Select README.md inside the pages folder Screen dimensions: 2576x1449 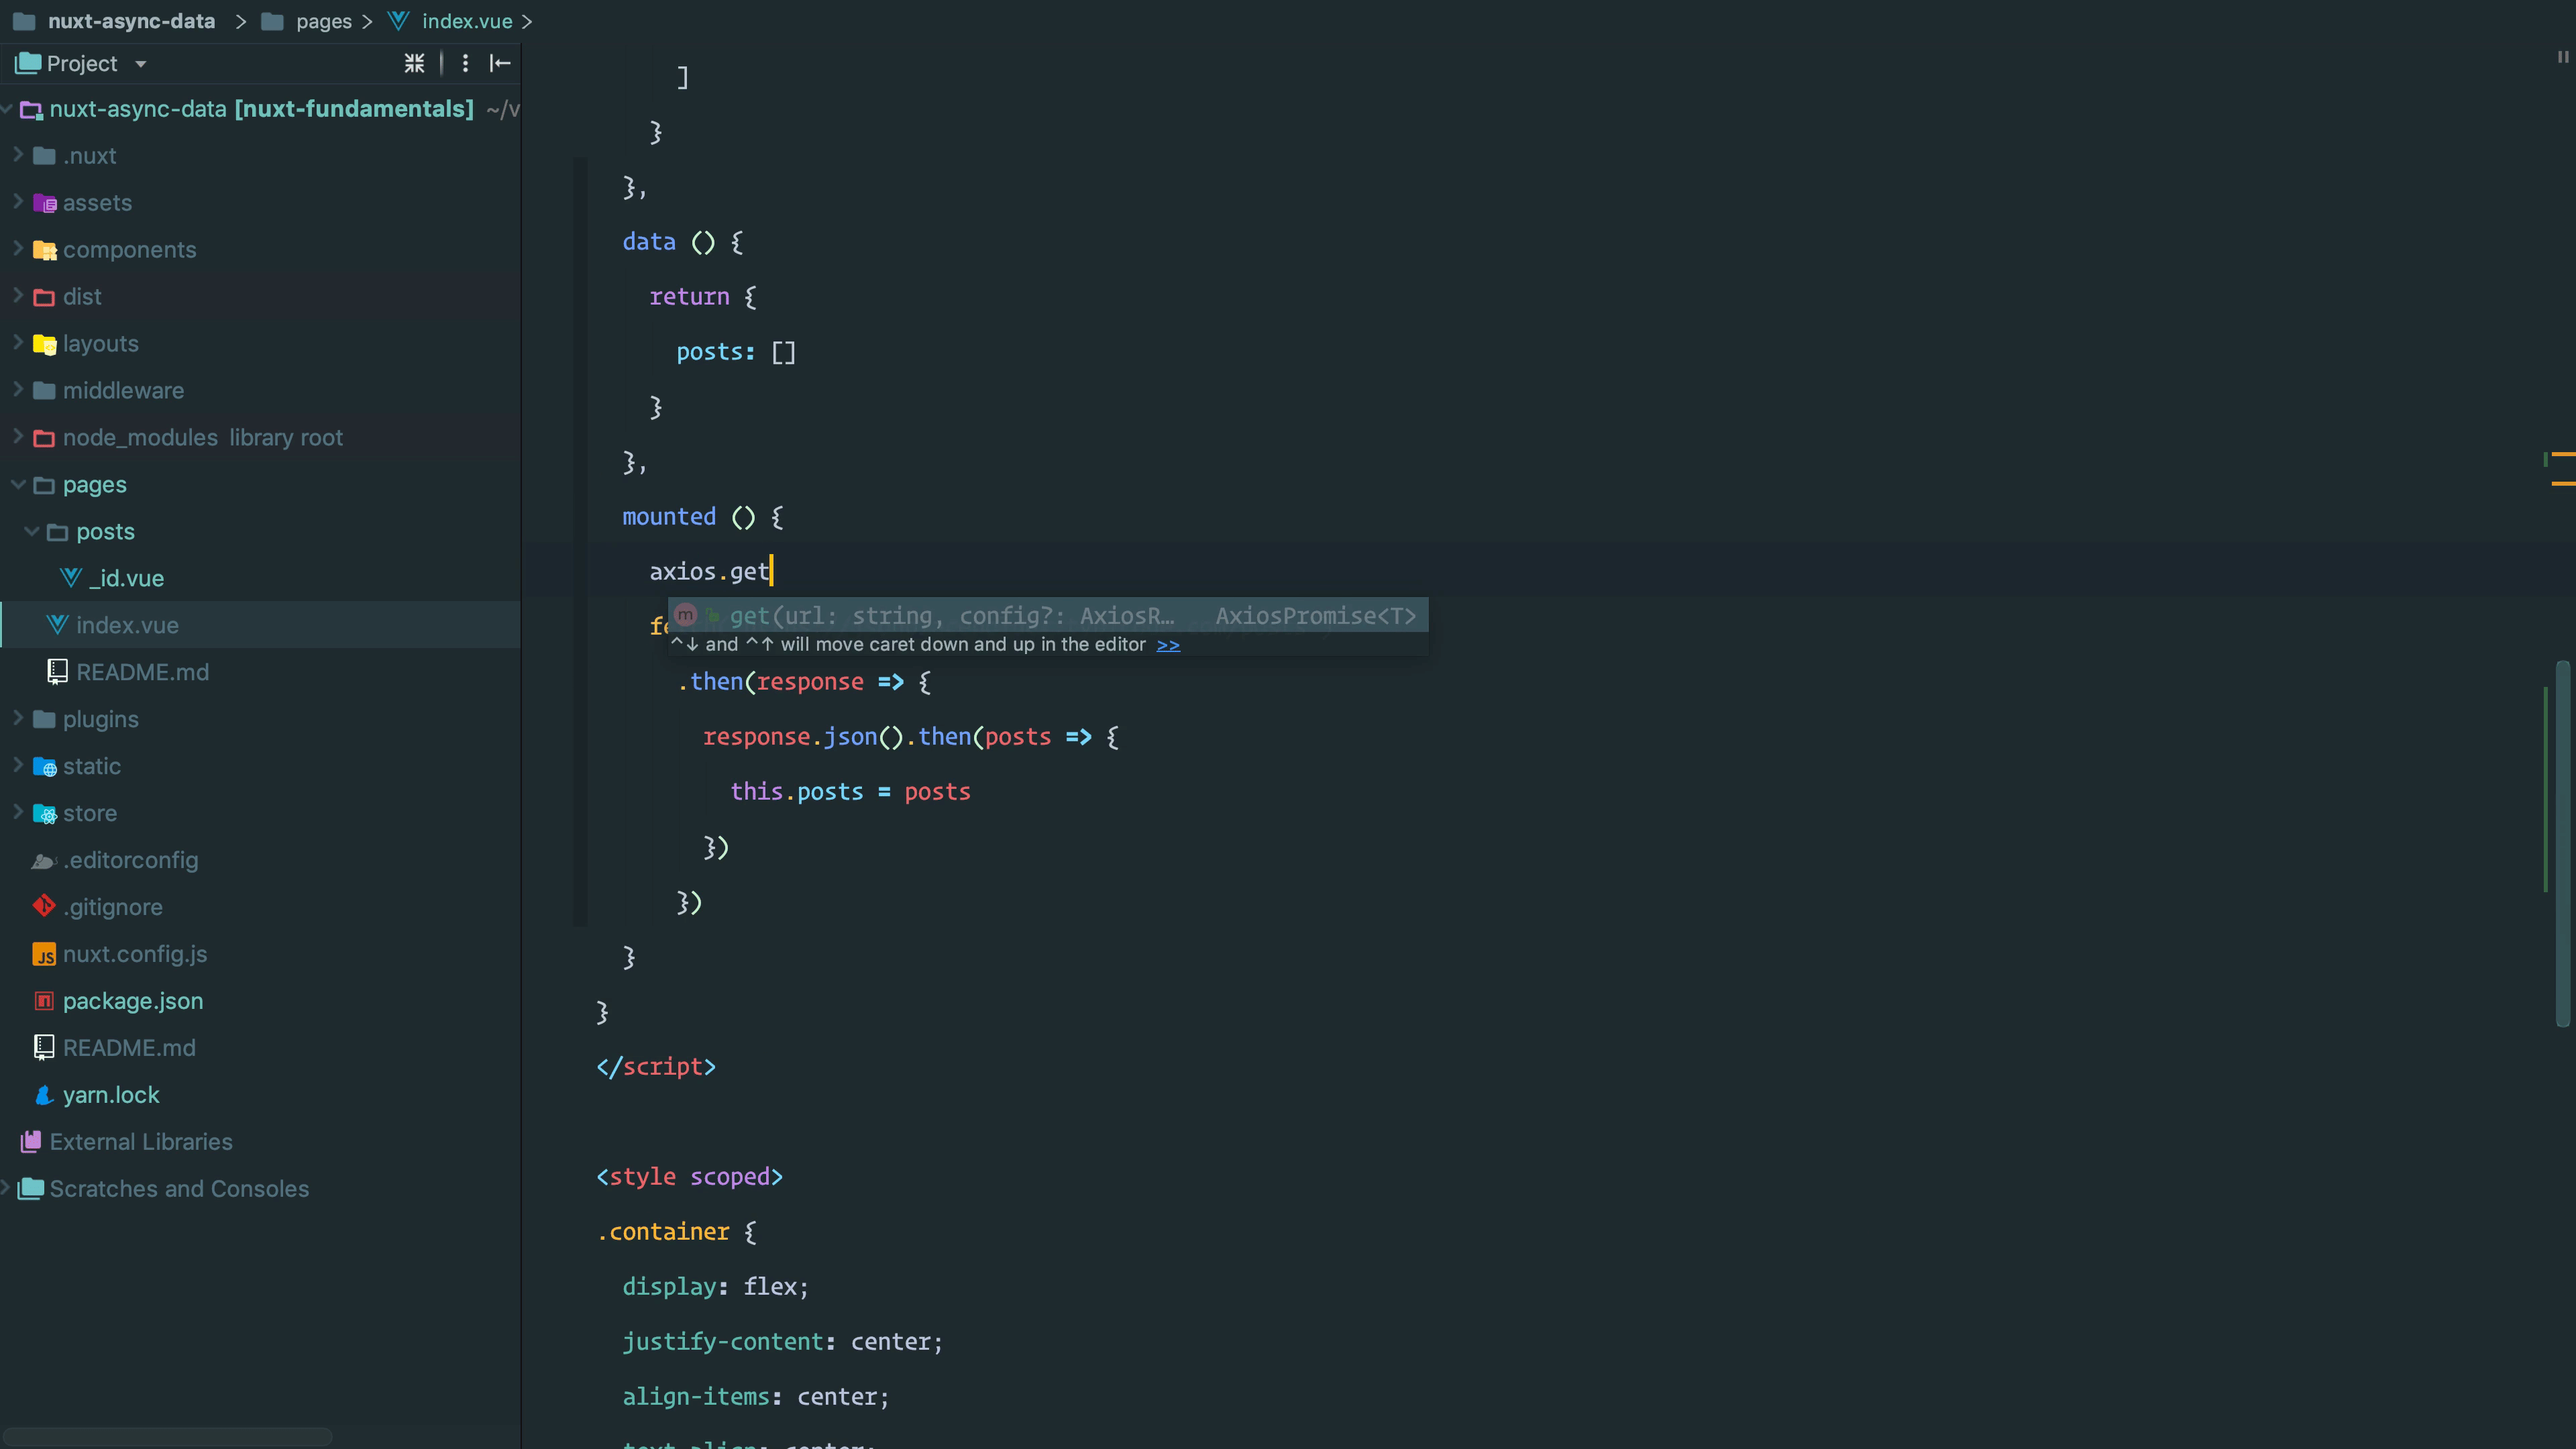pyautogui.click(x=143, y=672)
